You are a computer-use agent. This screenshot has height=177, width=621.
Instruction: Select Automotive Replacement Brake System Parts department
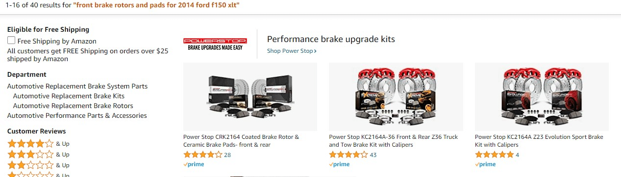(77, 86)
